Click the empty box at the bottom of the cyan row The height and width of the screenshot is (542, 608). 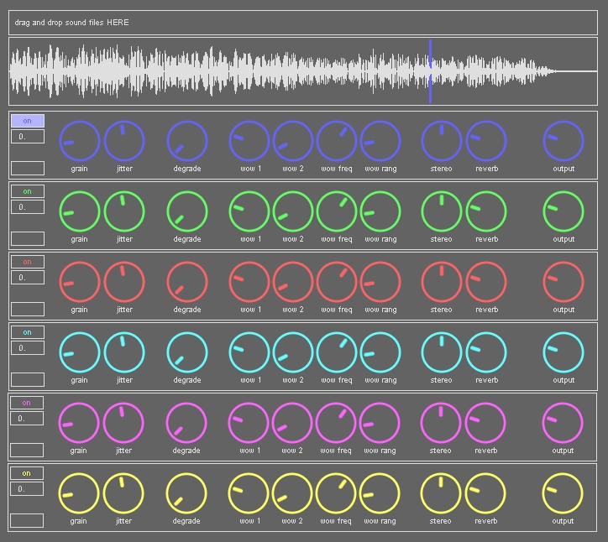28,380
